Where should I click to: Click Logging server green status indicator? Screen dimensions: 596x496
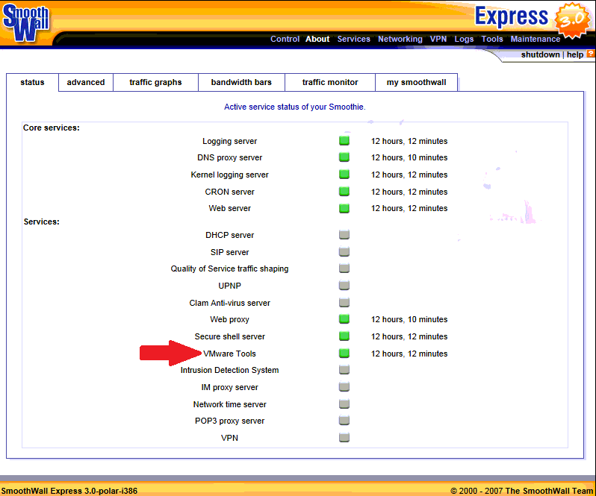pyautogui.click(x=344, y=140)
